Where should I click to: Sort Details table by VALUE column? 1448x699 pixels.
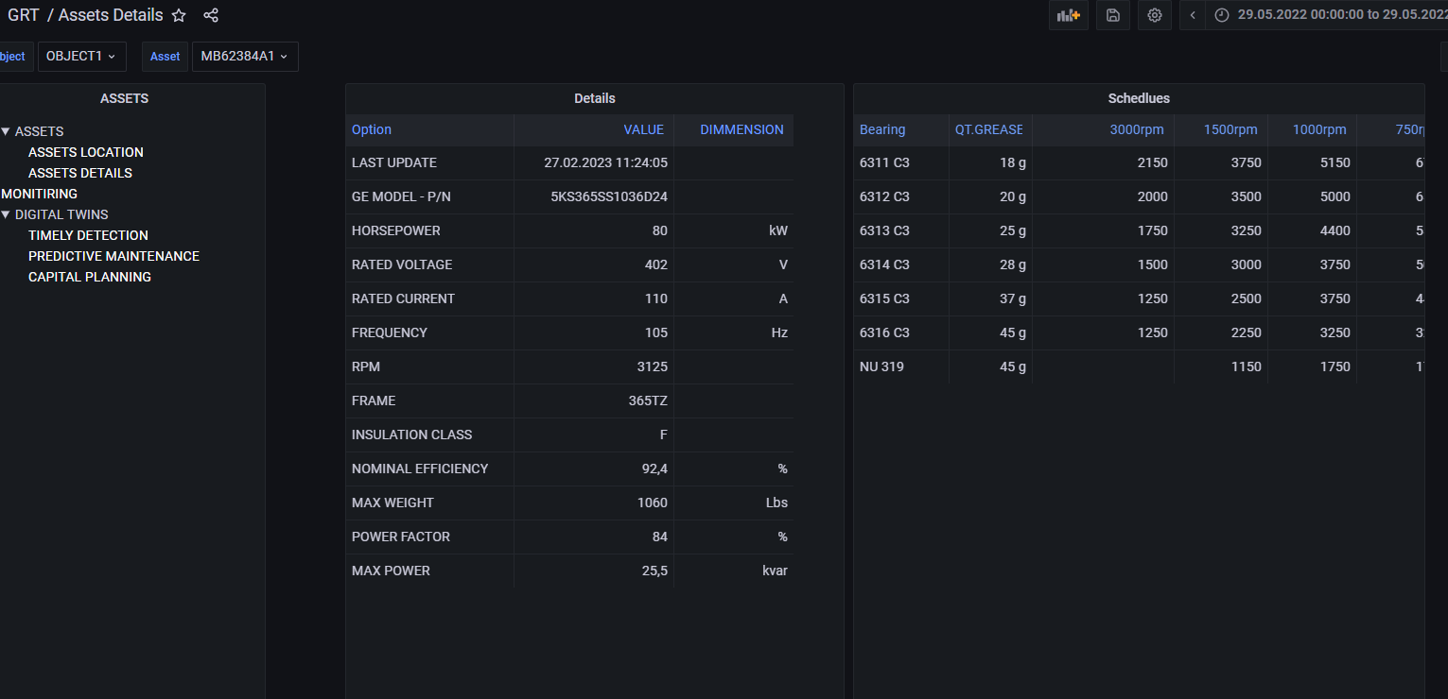point(643,130)
